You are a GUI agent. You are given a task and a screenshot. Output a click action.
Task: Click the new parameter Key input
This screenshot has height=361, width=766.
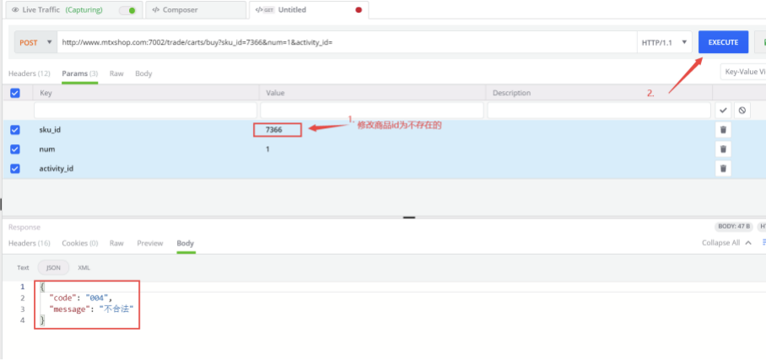point(145,110)
